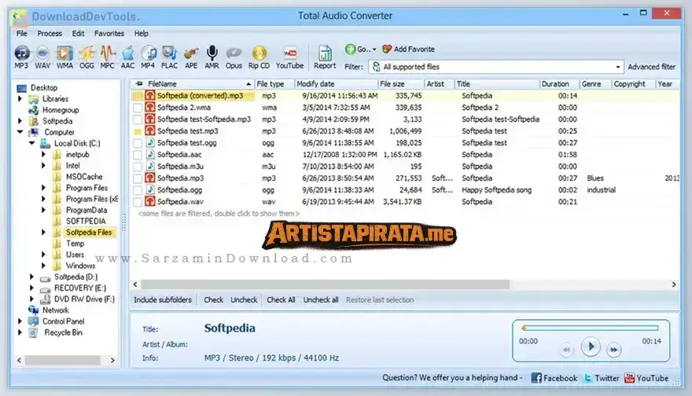Click the Uncheck all button
The image size is (692, 396).
coord(321,300)
